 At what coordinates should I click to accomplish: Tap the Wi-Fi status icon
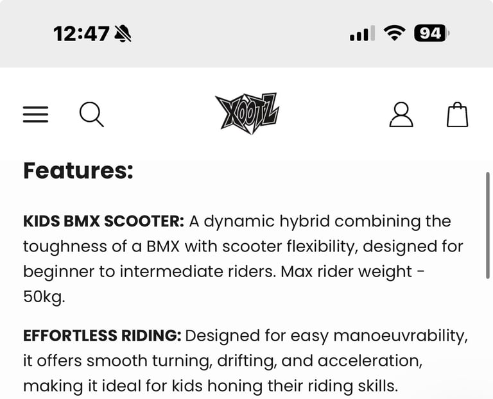click(x=395, y=33)
